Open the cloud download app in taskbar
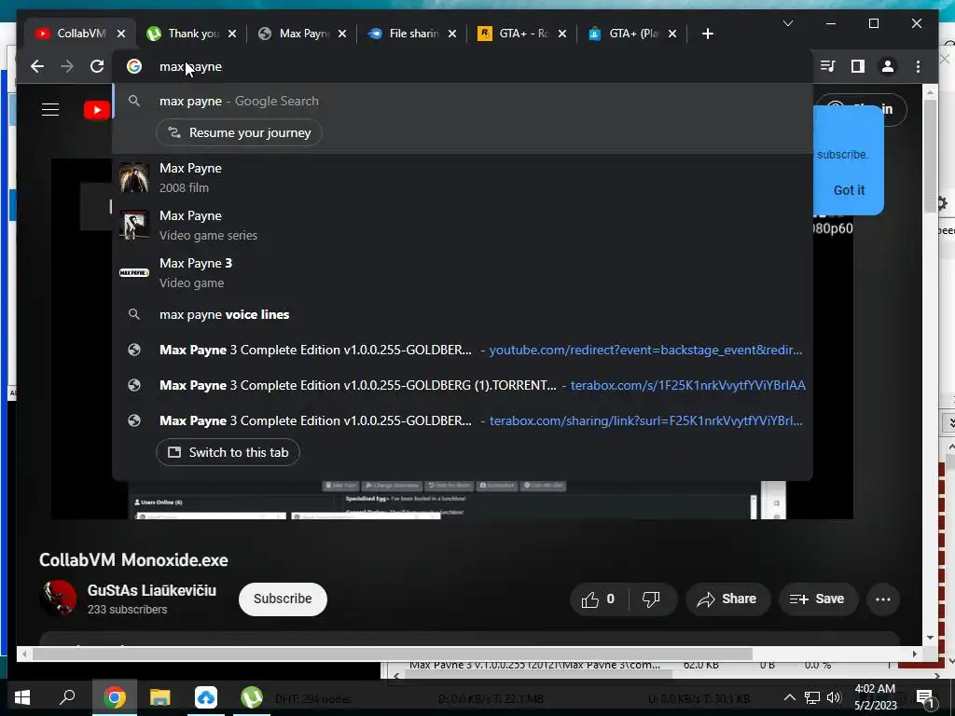 pos(206,697)
